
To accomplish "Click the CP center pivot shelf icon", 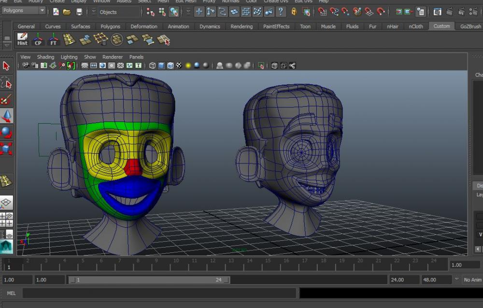I will coord(38,39).
